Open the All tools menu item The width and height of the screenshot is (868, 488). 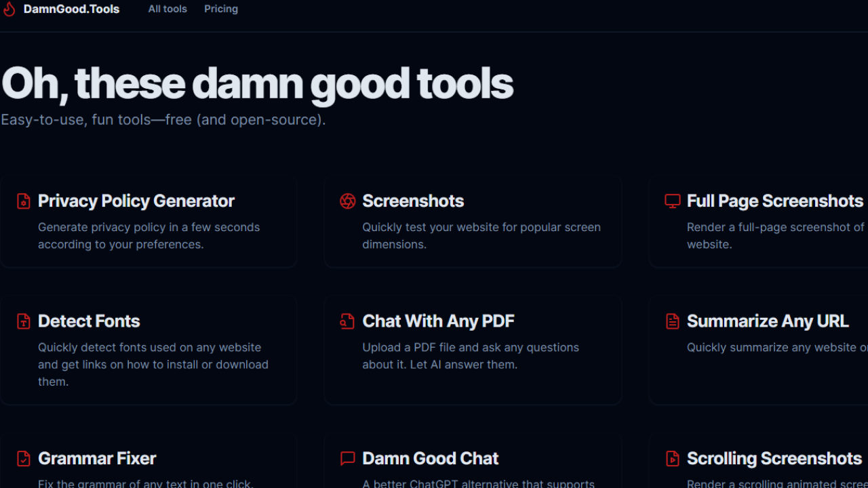[167, 9]
